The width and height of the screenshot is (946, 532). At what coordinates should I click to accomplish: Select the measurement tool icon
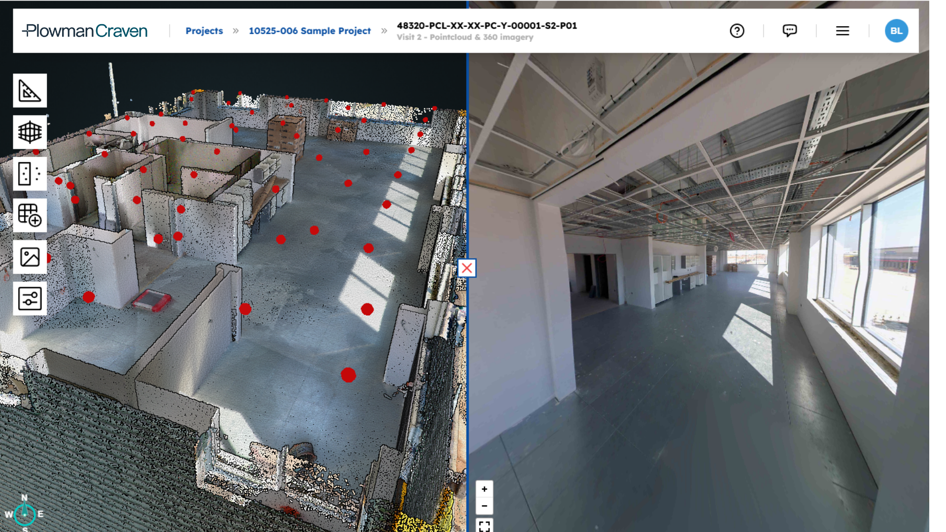click(x=30, y=91)
